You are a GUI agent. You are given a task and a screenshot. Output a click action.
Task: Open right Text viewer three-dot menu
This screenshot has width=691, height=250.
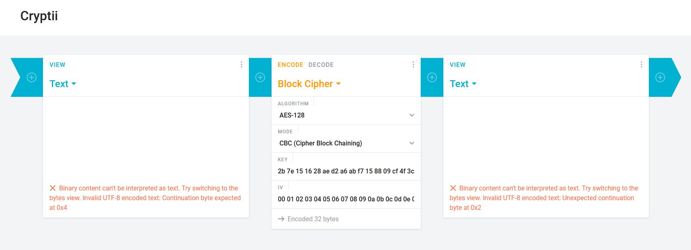(642, 64)
